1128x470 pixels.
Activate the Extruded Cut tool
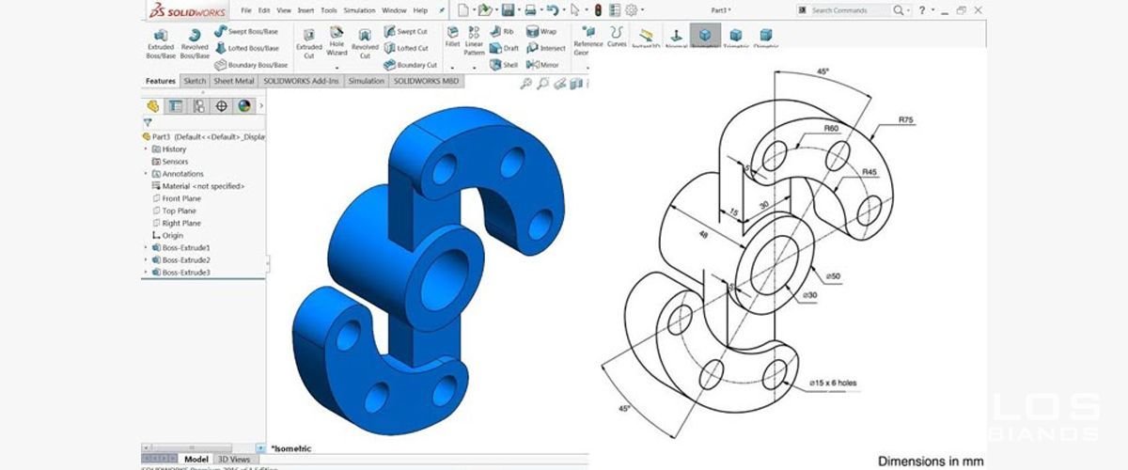309,43
